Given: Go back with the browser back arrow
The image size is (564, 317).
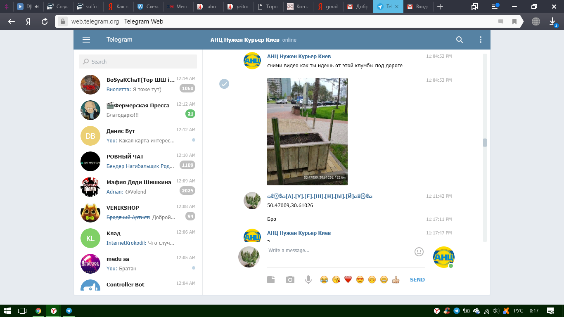Looking at the screenshot, I should click(x=12, y=21).
